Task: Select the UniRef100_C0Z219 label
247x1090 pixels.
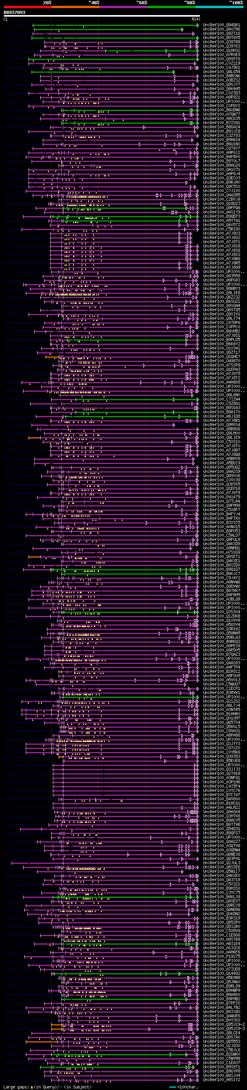Action: click(x=222, y=63)
